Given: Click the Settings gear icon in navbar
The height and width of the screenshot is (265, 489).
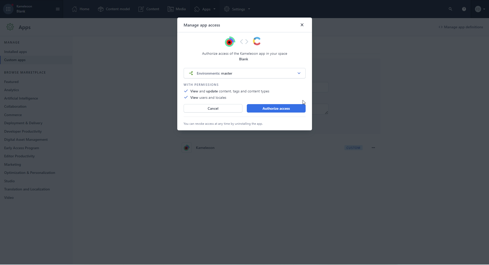Looking at the screenshot, I should (x=227, y=9).
